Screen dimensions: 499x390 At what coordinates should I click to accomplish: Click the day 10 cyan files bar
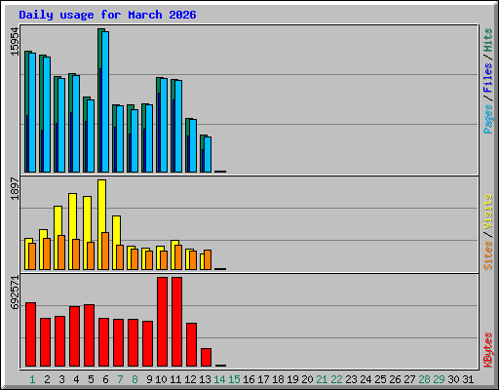click(x=164, y=125)
